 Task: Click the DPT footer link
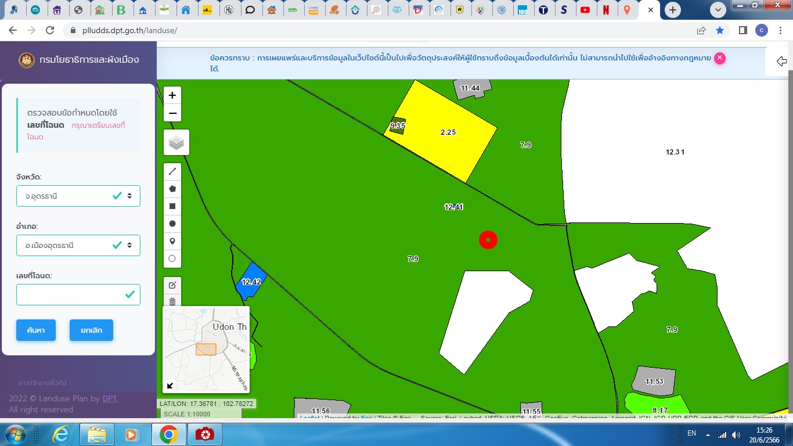coord(110,398)
